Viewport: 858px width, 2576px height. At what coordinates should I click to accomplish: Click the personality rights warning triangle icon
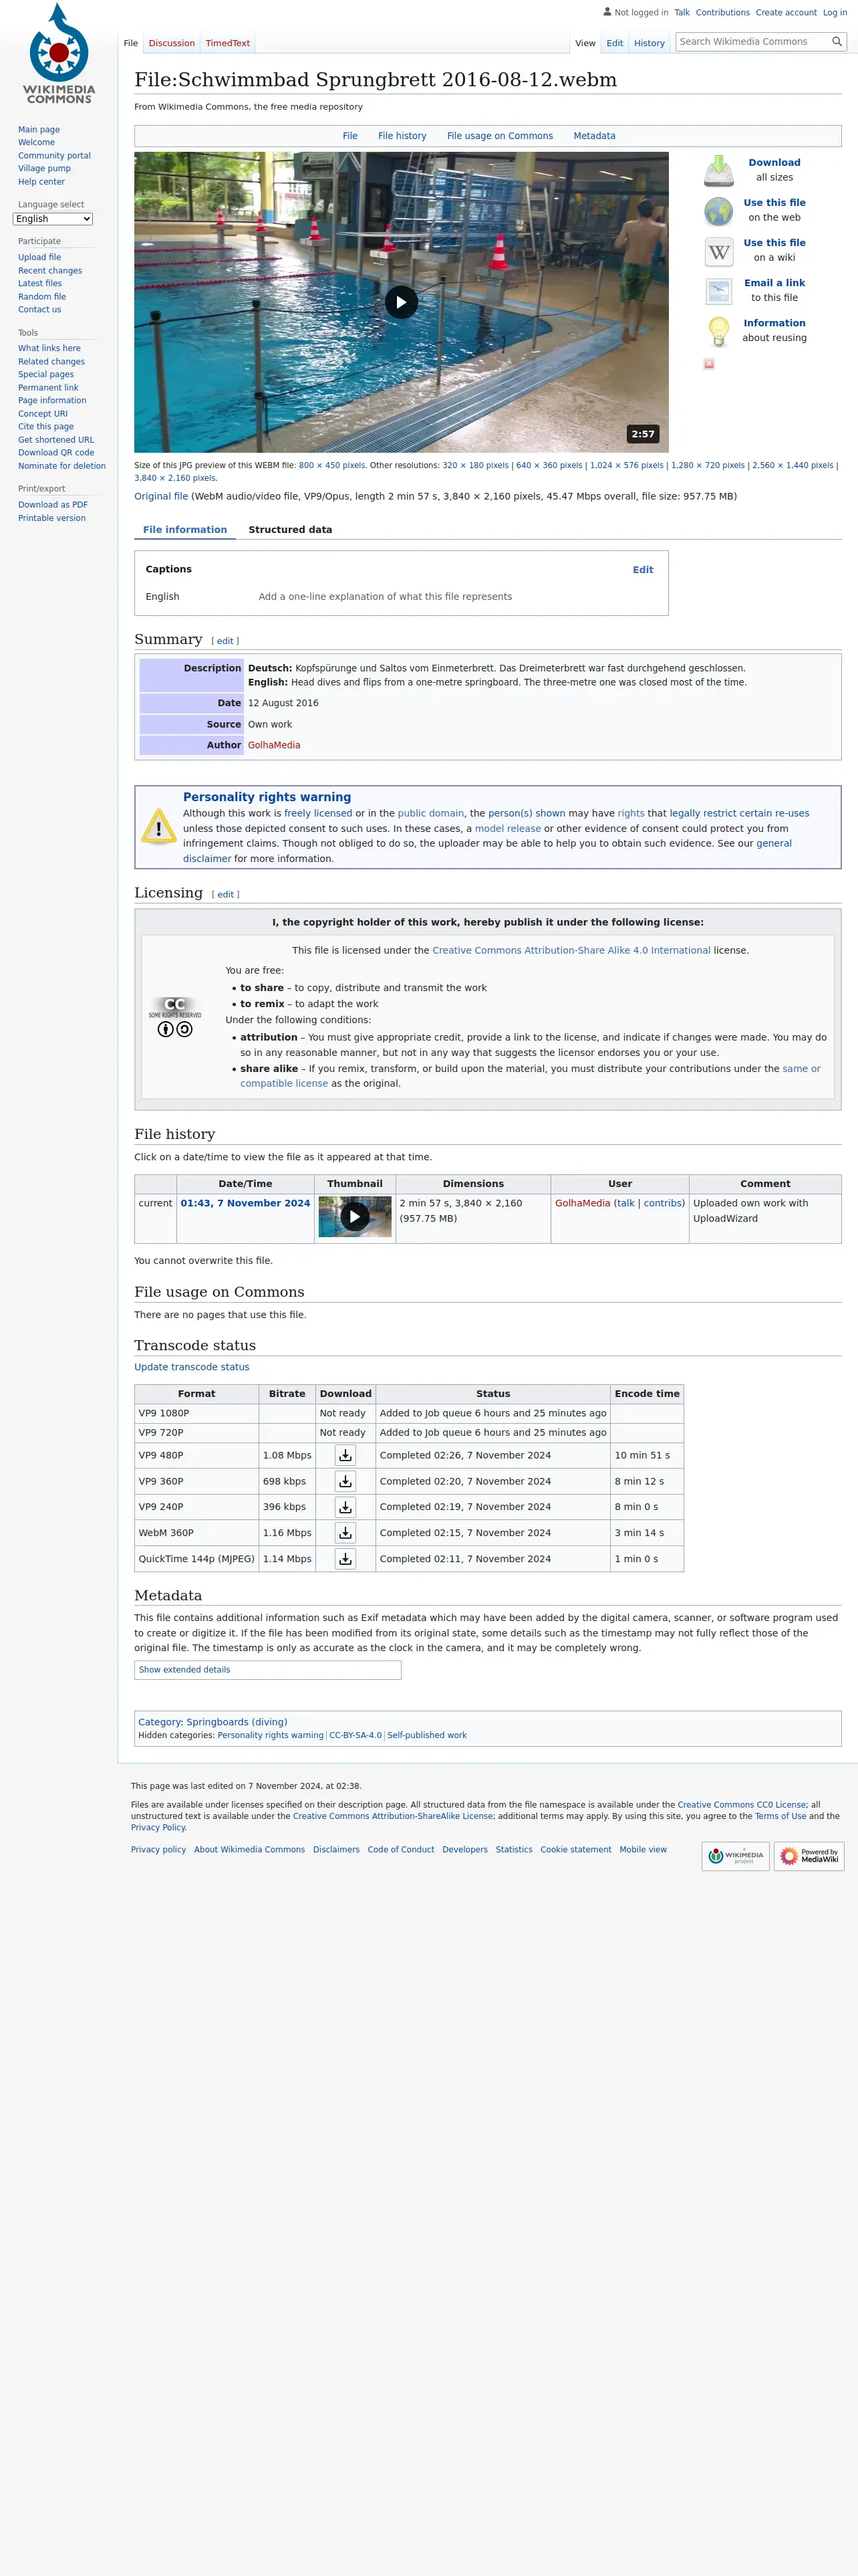tap(159, 827)
